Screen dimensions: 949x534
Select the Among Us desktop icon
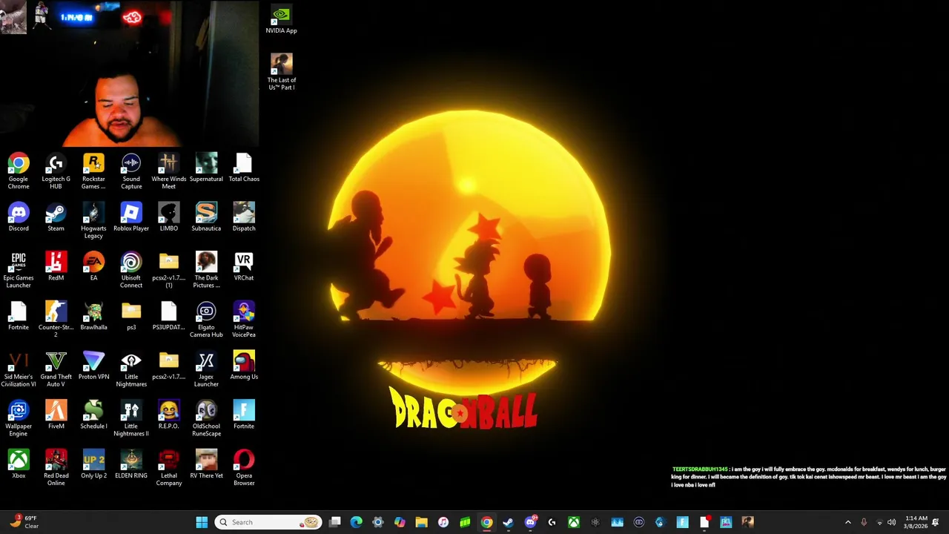click(244, 366)
